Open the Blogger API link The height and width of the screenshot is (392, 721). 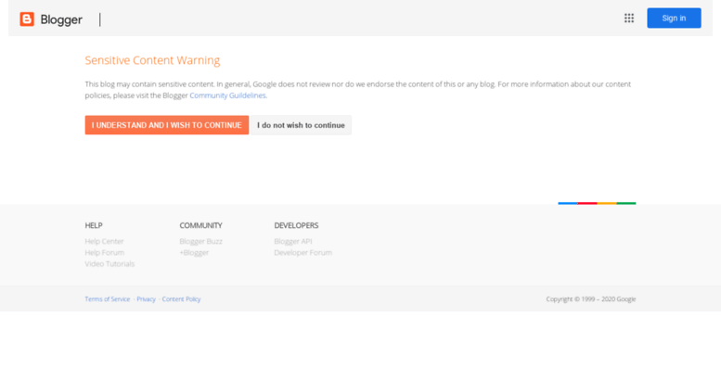pyautogui.click(x=293, y=242)
